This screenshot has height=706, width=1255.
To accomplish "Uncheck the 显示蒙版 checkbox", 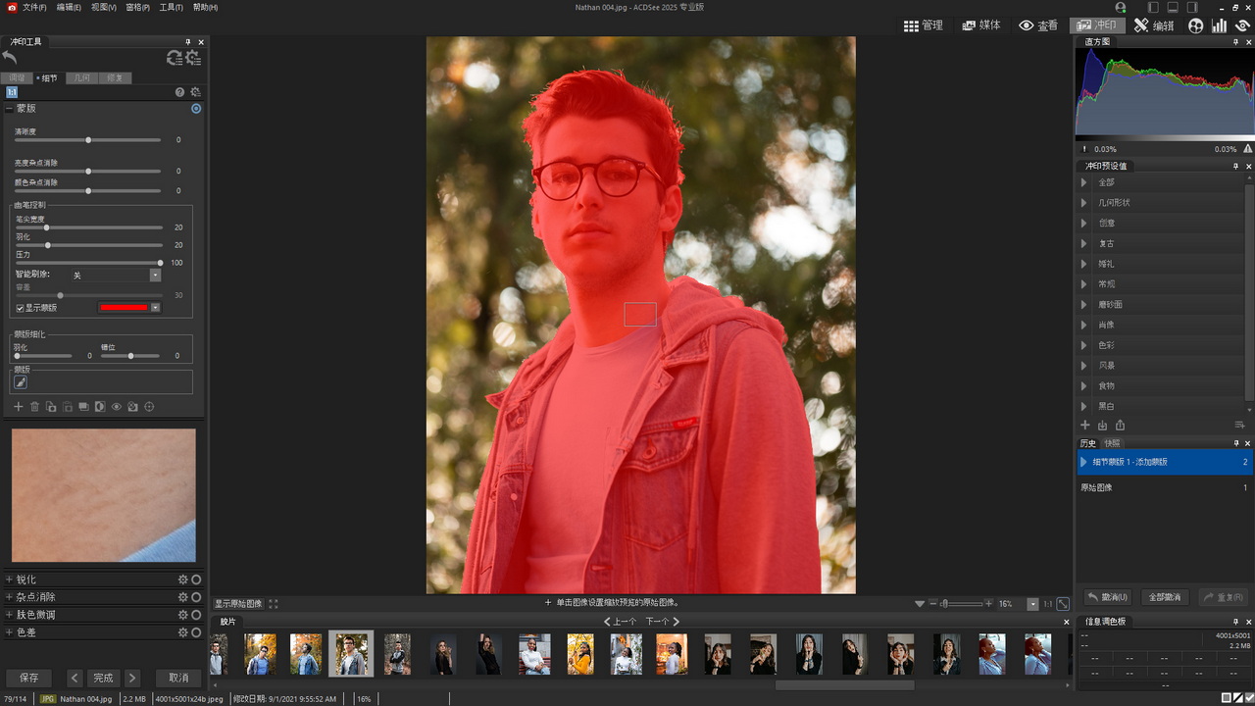I will click(x=20, y=308).
